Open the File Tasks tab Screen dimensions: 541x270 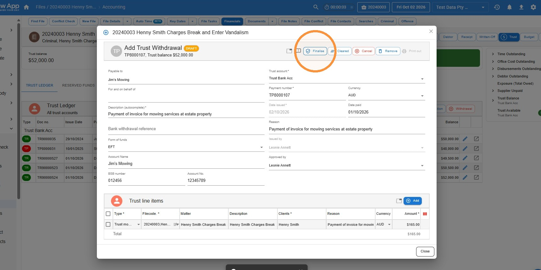tap(209, 21)
